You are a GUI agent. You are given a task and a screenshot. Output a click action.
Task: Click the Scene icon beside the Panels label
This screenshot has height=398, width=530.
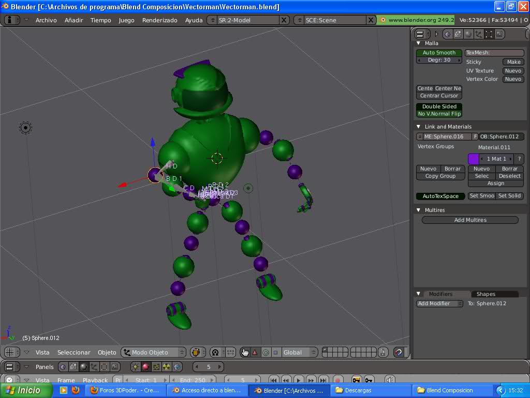tap(115, 367)
